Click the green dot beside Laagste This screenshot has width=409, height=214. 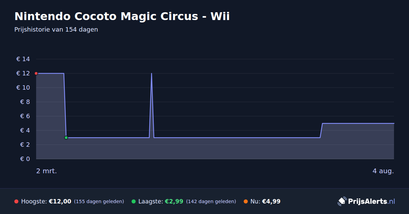tap(134, 201)
